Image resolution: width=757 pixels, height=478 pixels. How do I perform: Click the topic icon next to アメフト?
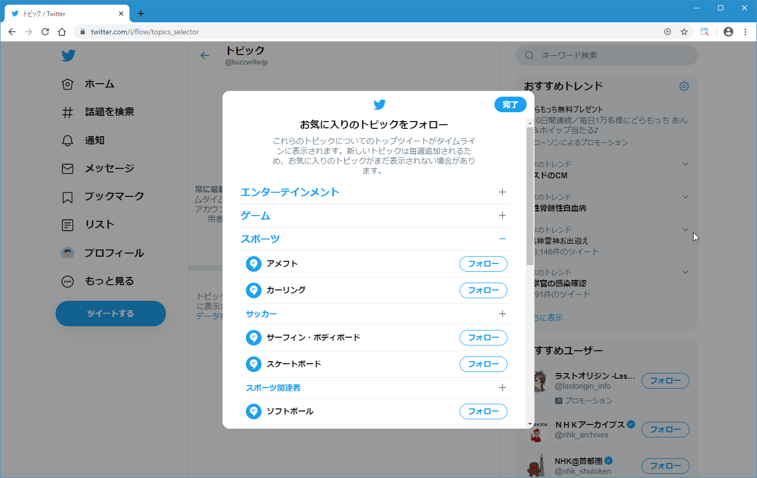(x=254, y=263)
